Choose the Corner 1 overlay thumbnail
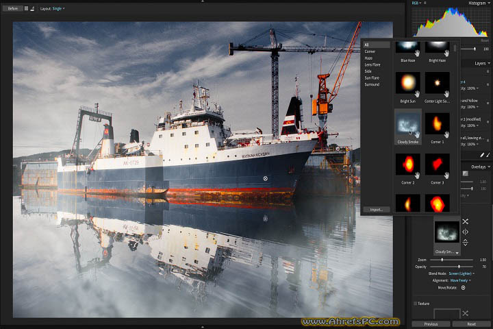This screenshot has height=329, width=493. [x=437, y=124]
